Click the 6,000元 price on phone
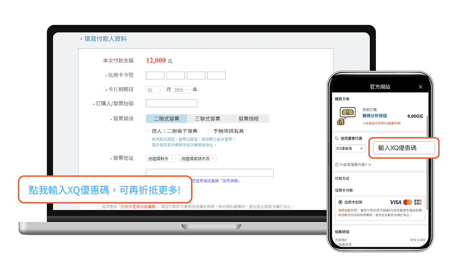 415,116
